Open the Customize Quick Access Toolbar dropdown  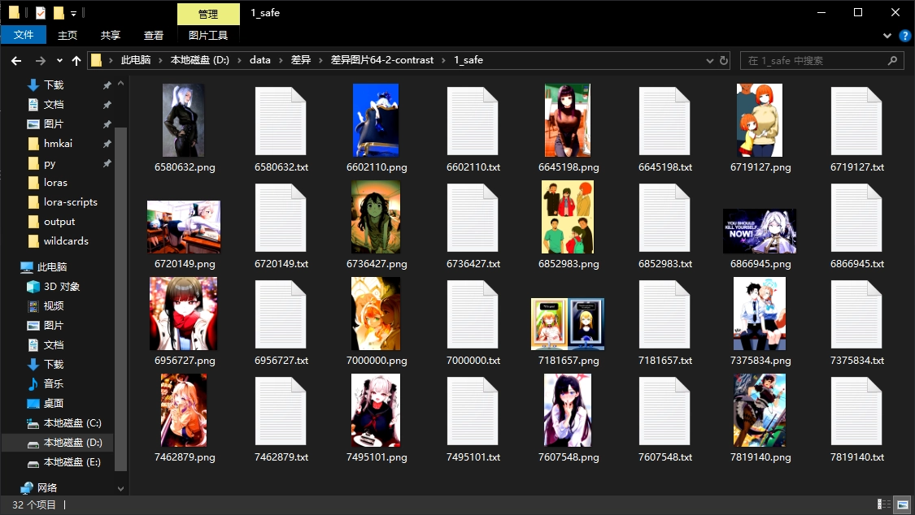pos(73,13)
